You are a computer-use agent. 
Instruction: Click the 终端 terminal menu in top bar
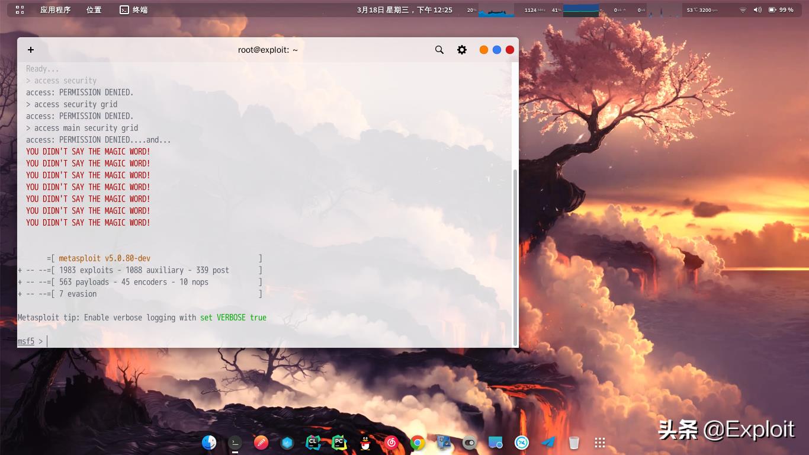(x=134, y=9)
